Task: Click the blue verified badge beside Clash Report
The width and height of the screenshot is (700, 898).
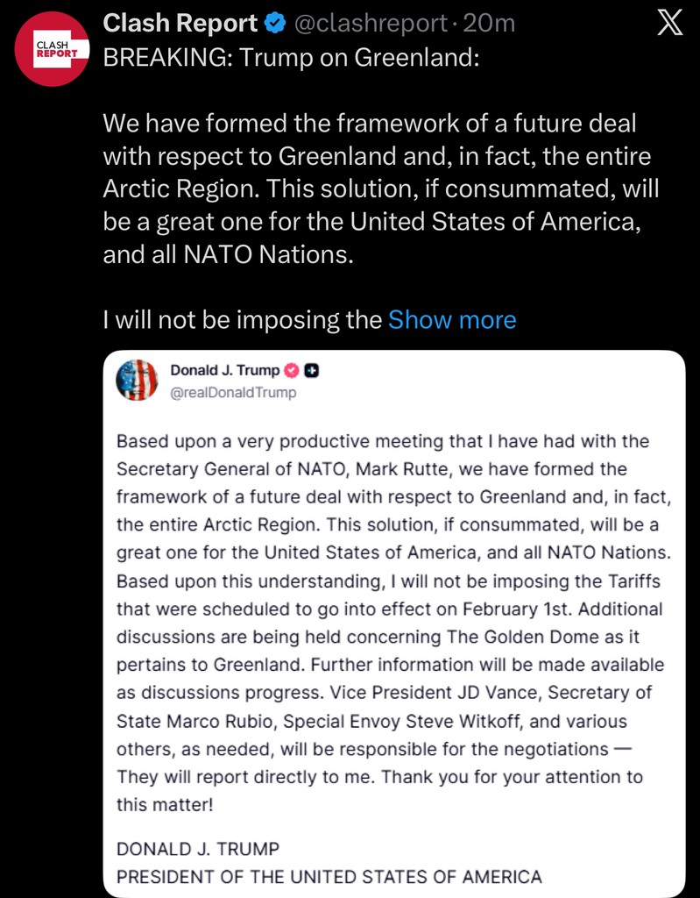Action: click(x=274, y=25)
